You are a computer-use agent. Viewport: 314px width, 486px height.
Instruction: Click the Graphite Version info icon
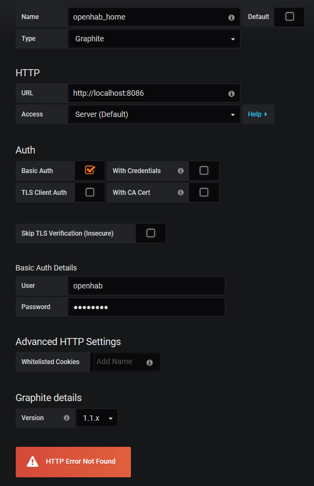(x=66, y=418)
